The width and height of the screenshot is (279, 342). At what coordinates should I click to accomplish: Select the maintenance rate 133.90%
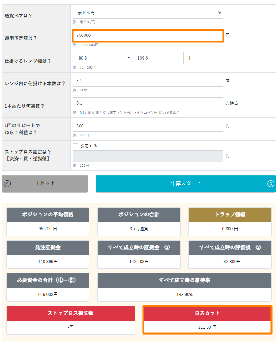point(184,295)
